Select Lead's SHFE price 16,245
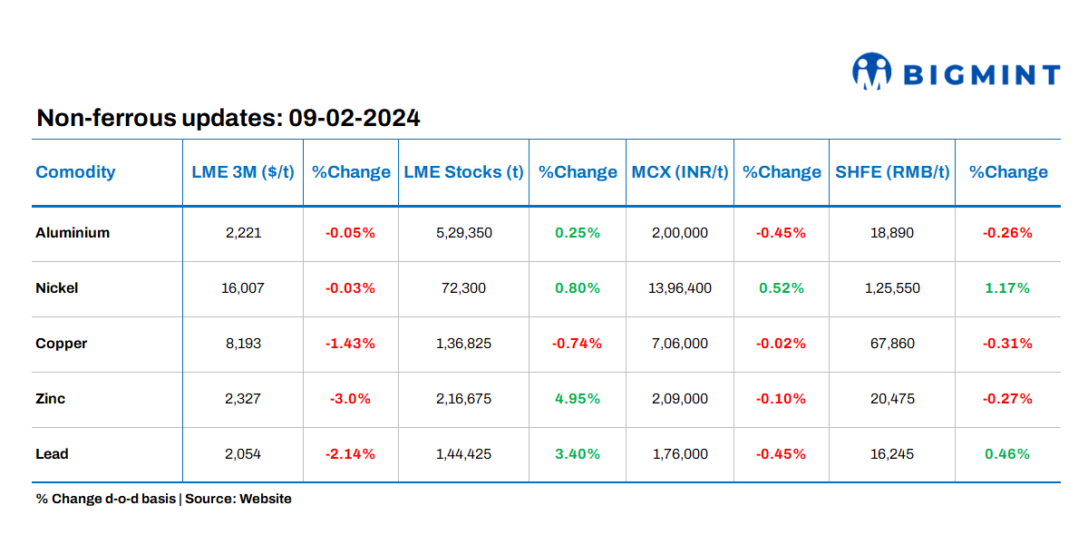 click(892, 454)
